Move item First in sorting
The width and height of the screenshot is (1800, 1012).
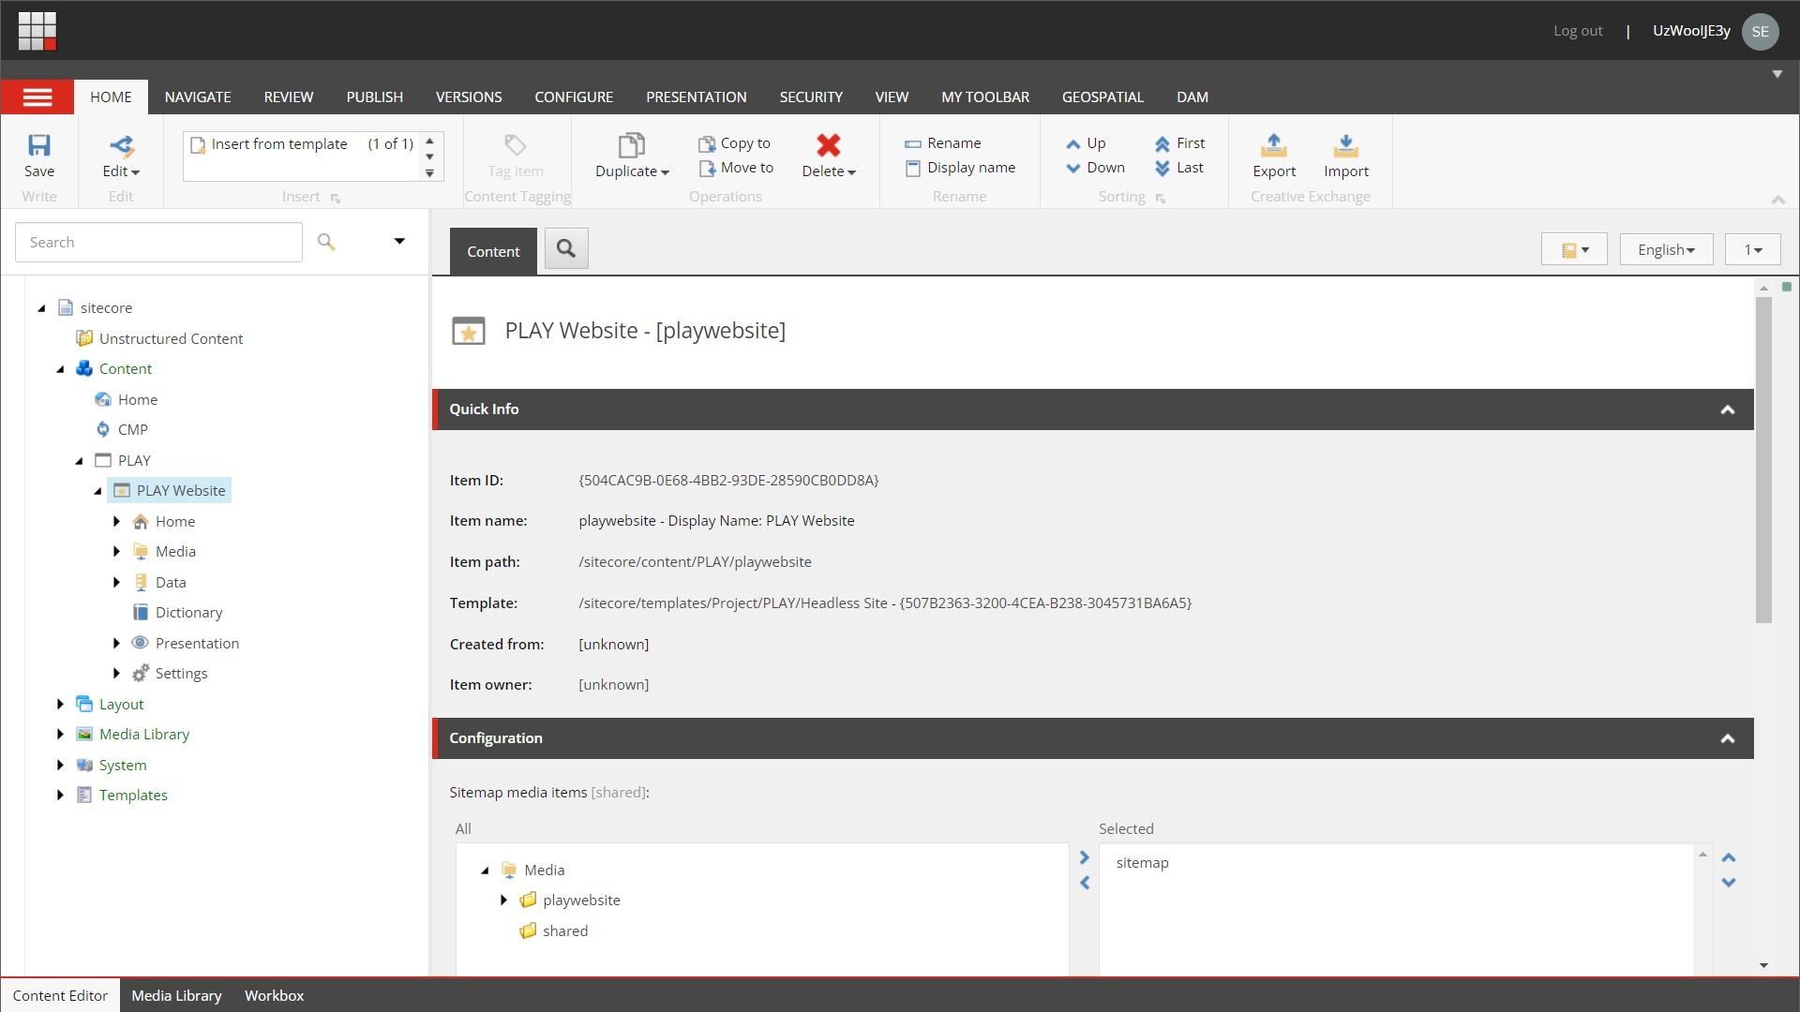[1179, 143]
